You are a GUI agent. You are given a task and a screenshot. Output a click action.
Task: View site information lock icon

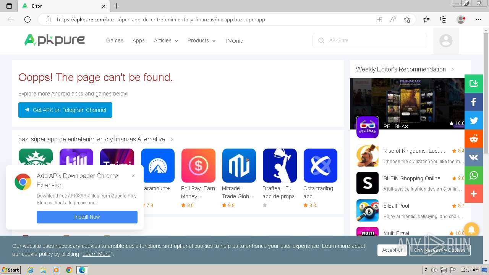48,19
